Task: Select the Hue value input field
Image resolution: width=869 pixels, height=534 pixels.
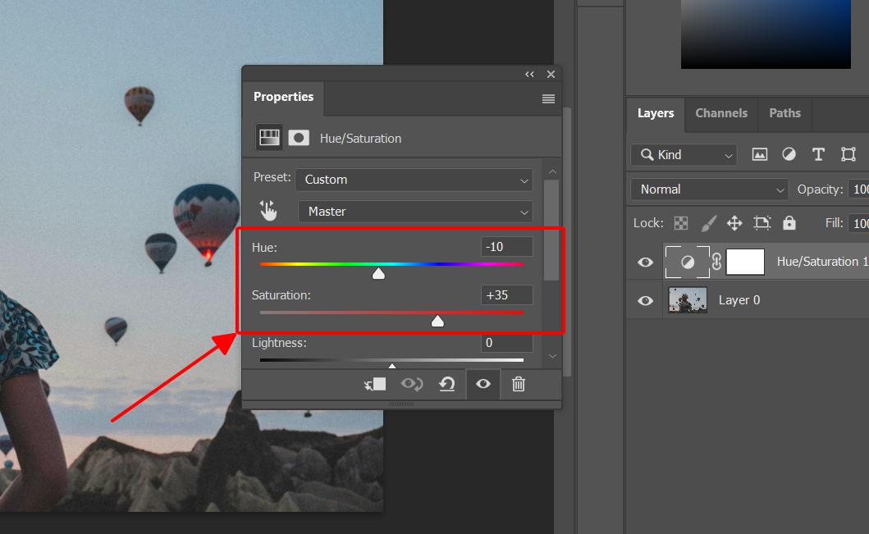Action: pyautogui.click(x=506, y=246)
